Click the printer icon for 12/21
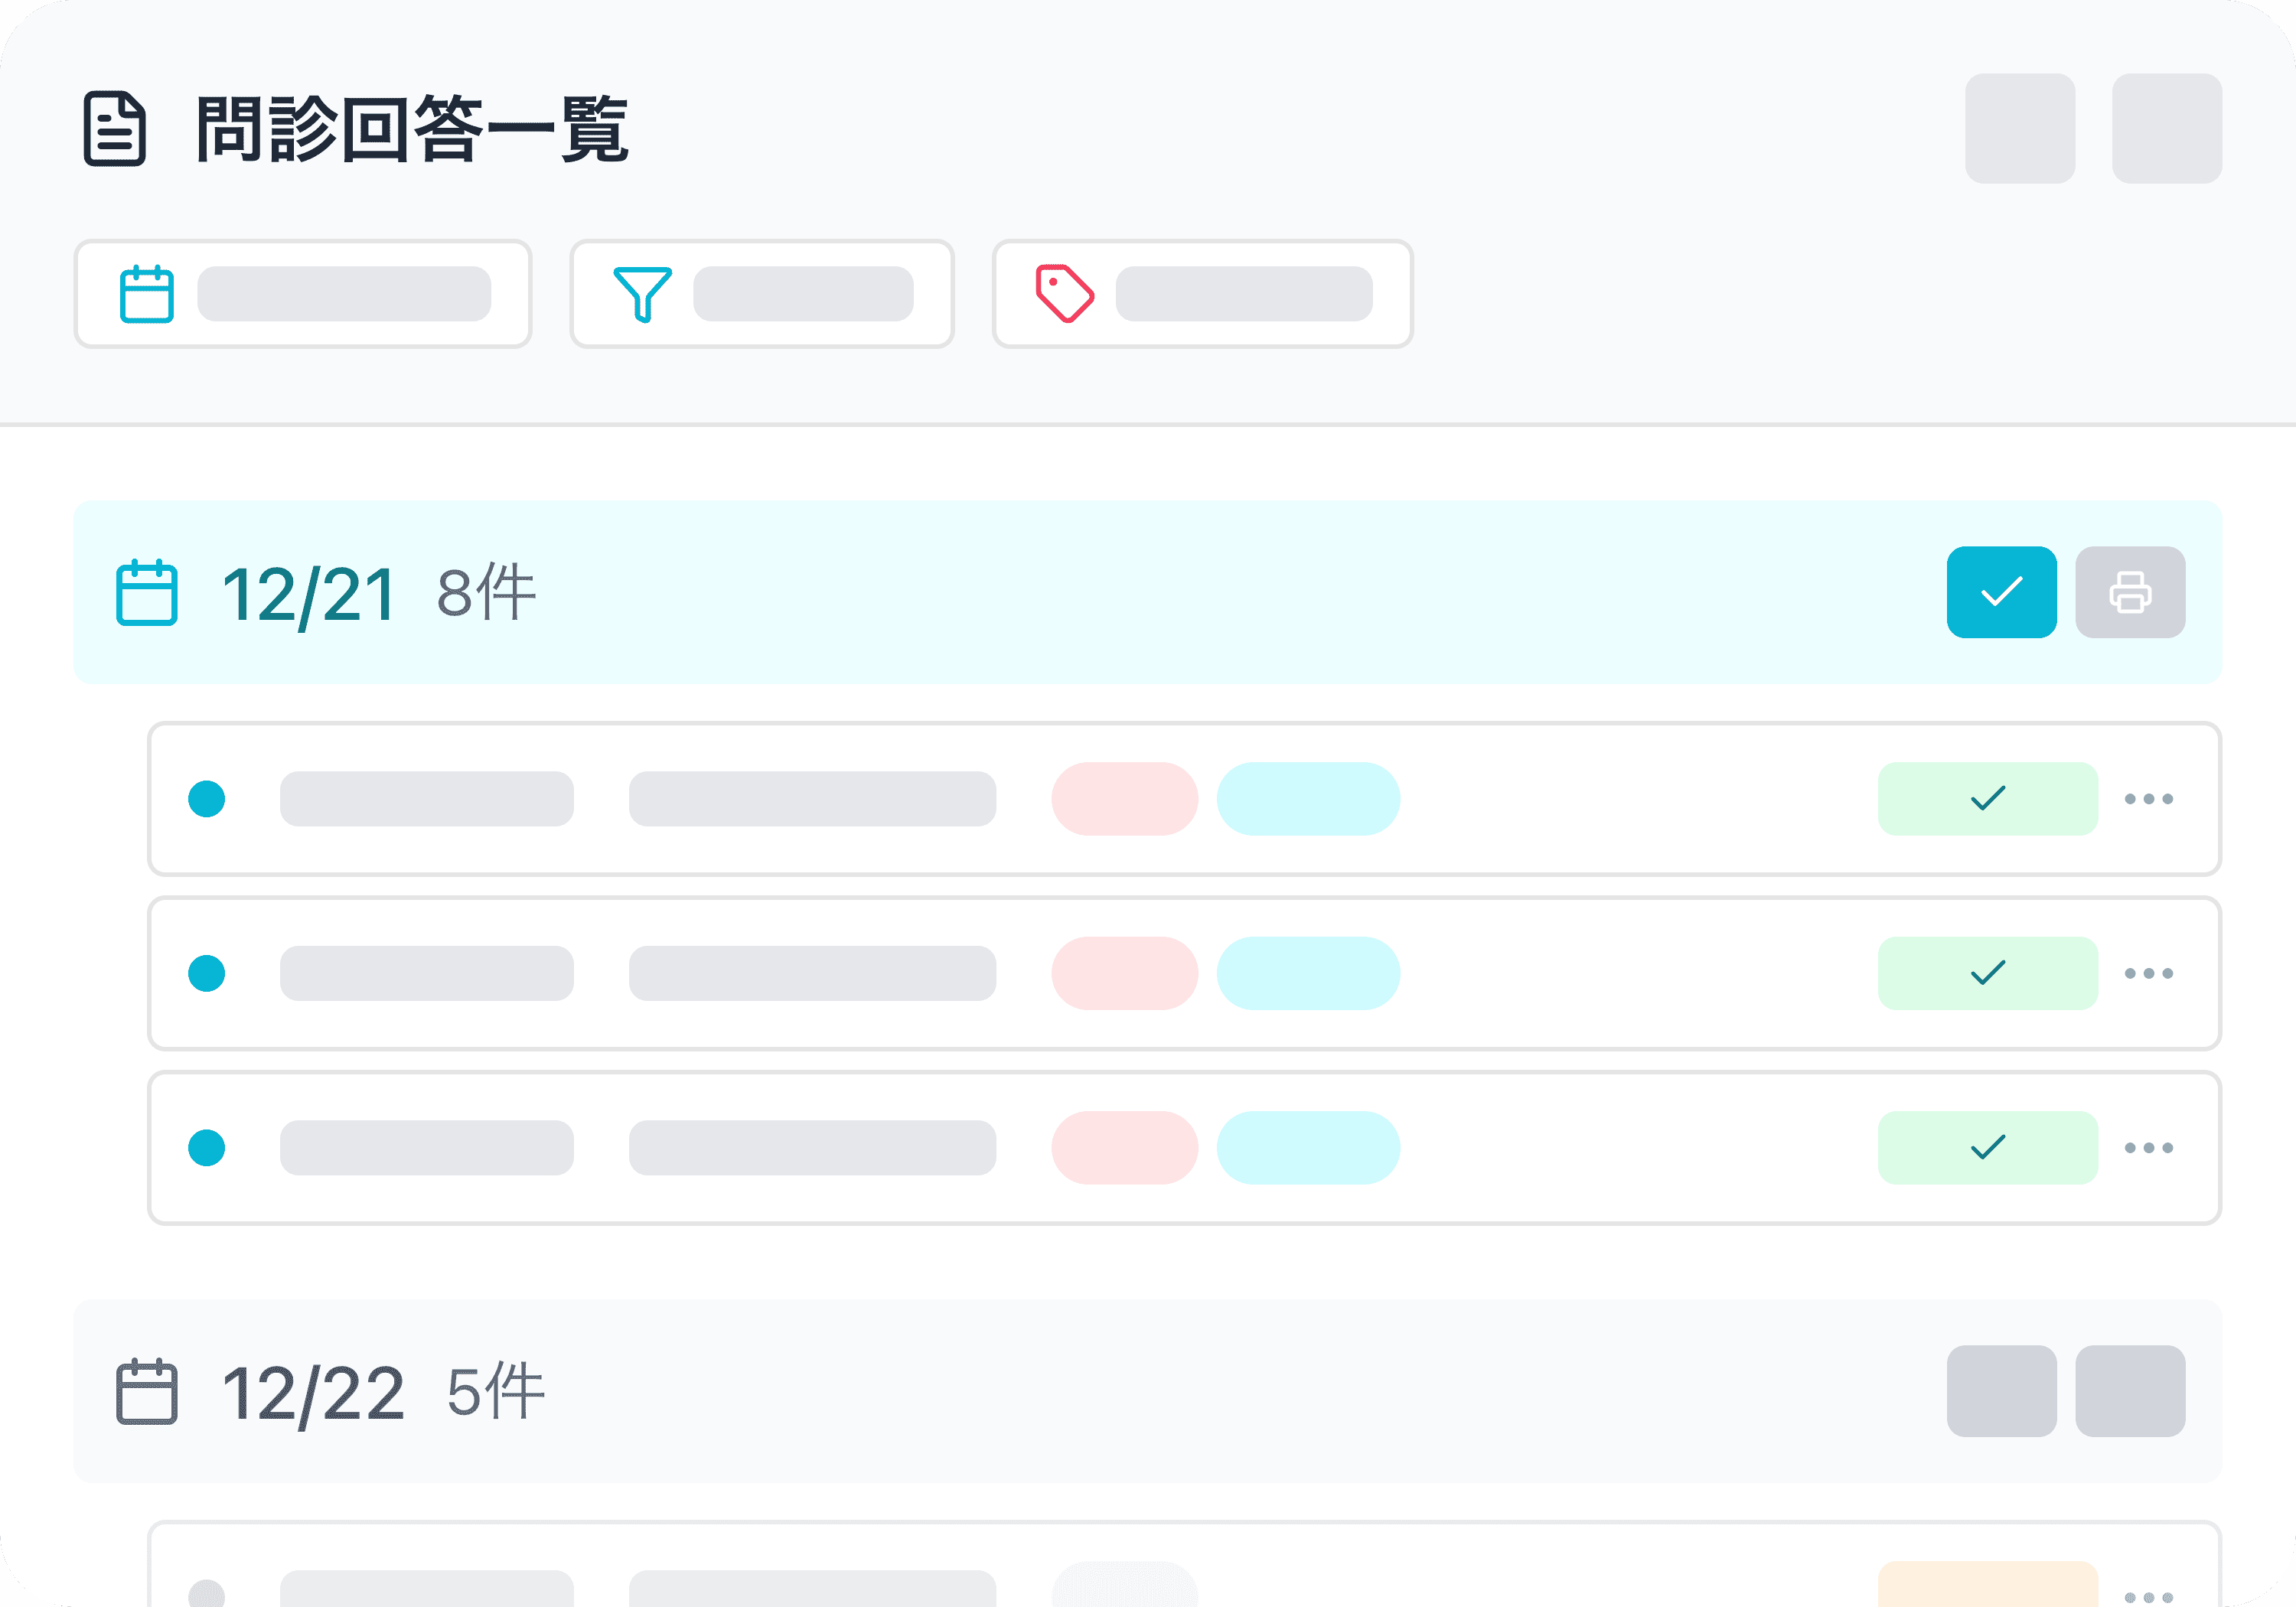 2129,592
